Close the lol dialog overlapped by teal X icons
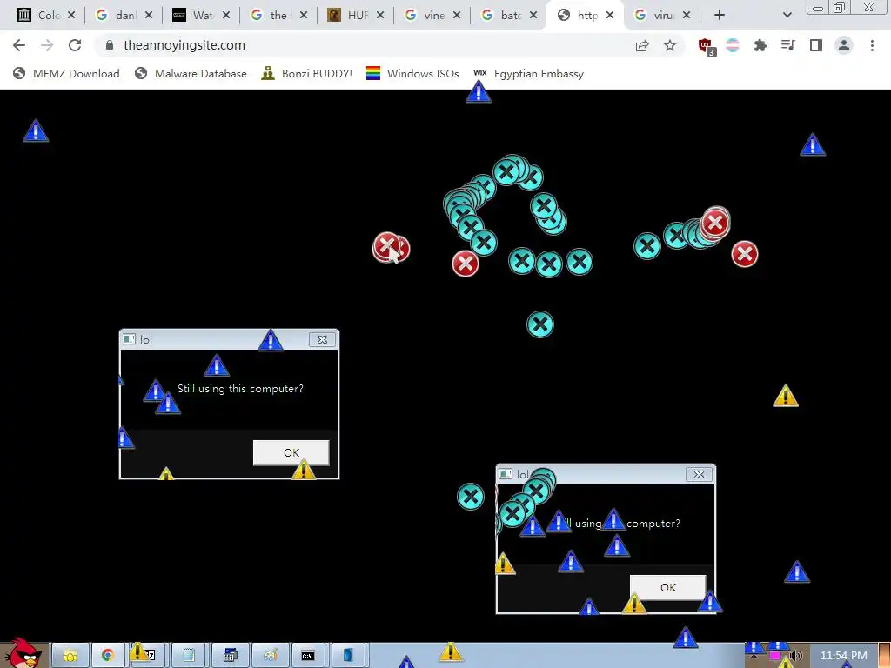The image size is (891, 668). [699, 474]
